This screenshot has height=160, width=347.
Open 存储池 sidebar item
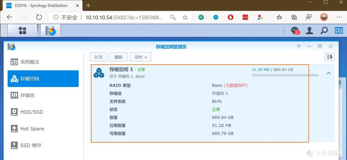tap(43, 95)
